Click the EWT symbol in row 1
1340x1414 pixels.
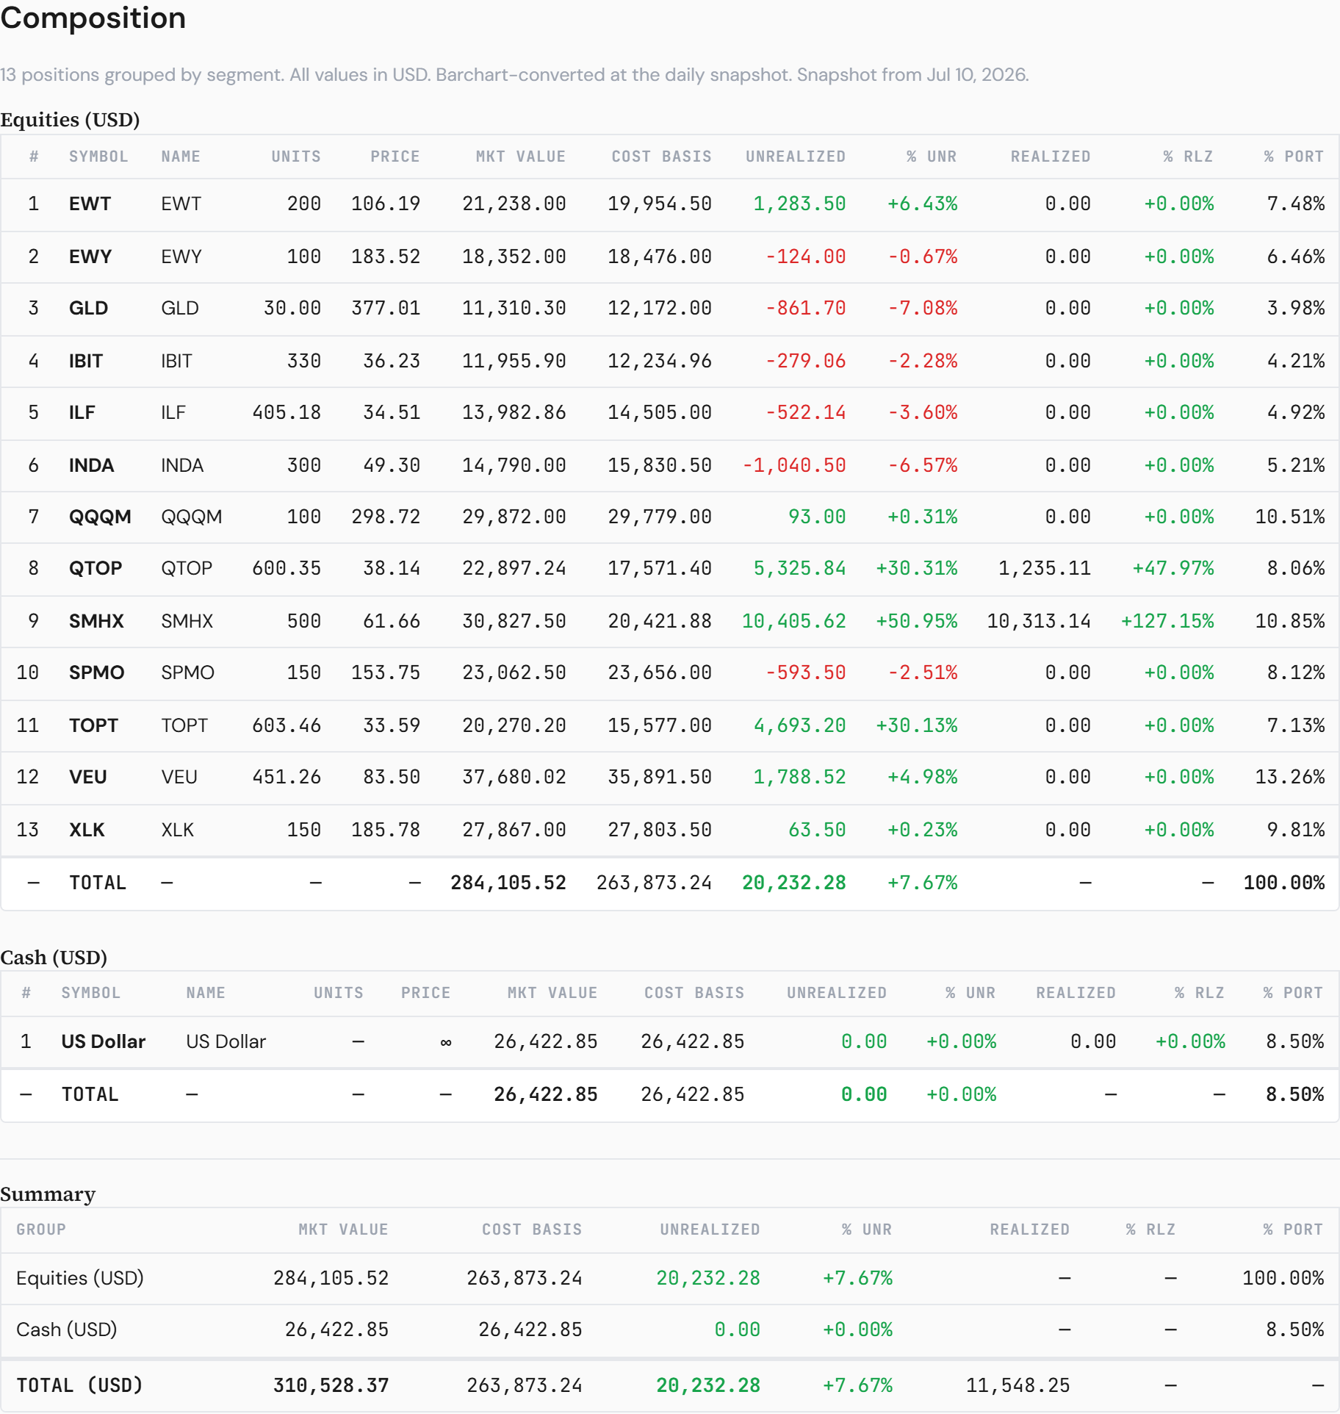[x=90, y=204]
